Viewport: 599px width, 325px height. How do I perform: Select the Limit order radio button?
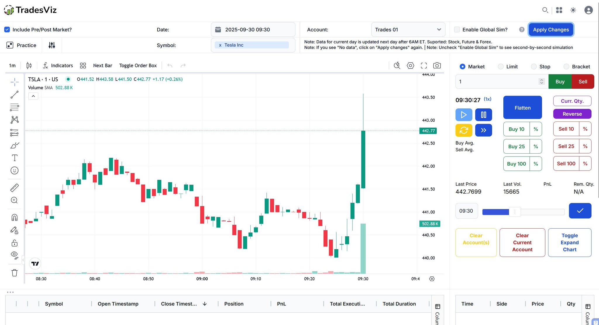point(501,67)
